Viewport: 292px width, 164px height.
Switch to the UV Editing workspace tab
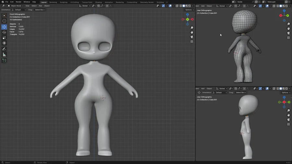[75, 2]
